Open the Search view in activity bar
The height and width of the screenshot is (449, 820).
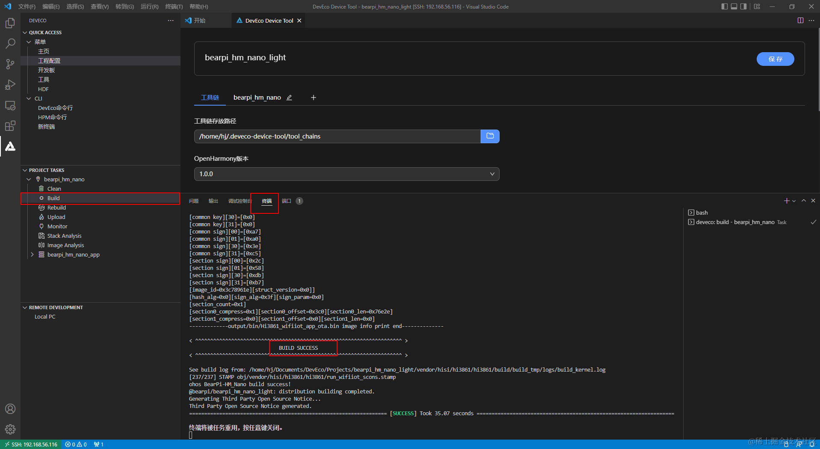pyautogui.click(x=10, y=44)
